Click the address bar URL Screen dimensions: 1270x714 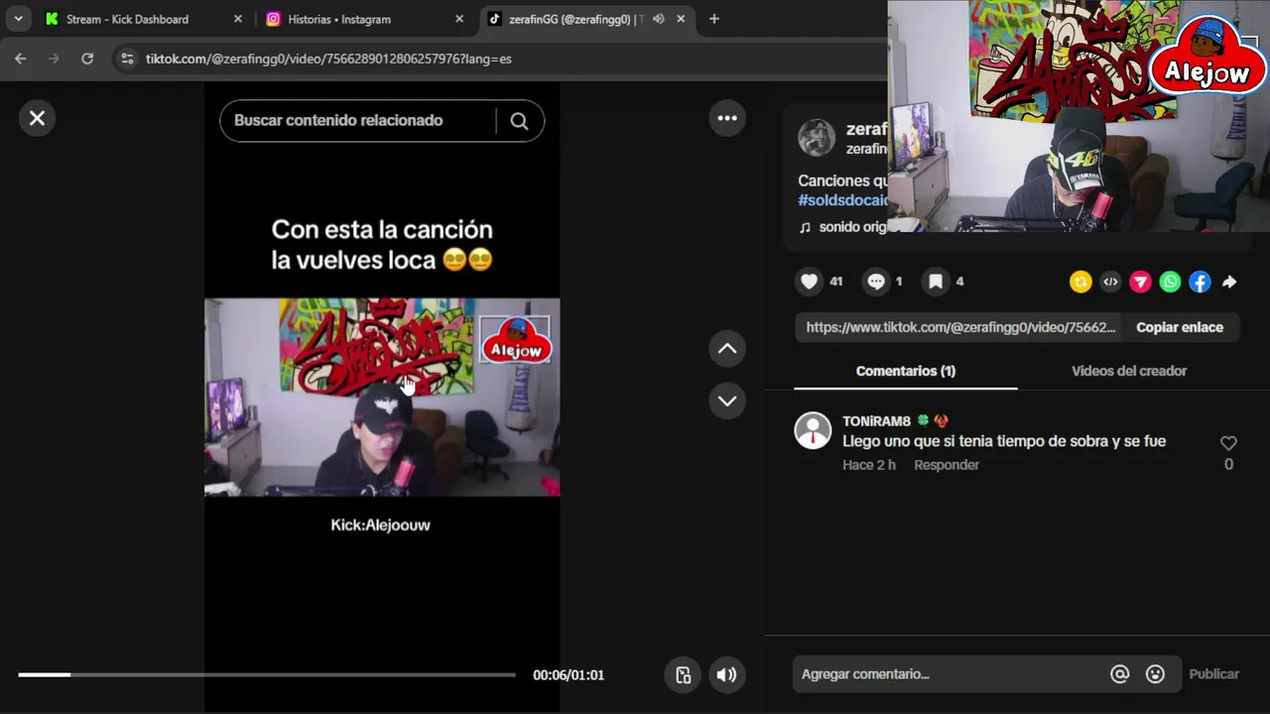(x=328, y=59)
